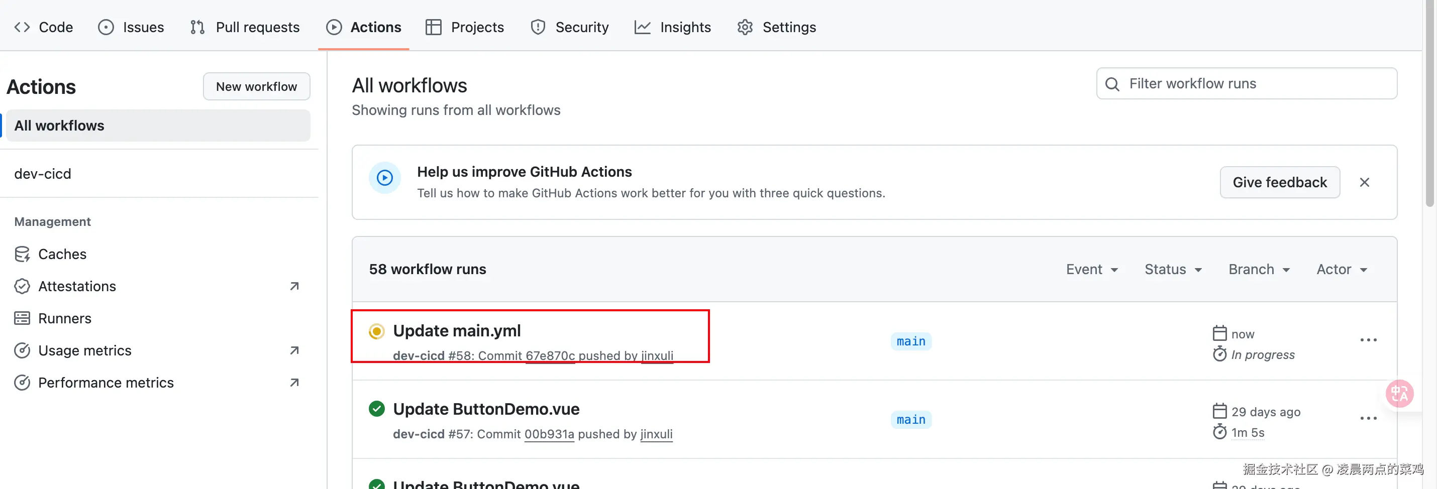
Task: Switch to the Pull requests tab
Action: pyautogui.click(x=245, y=27)
